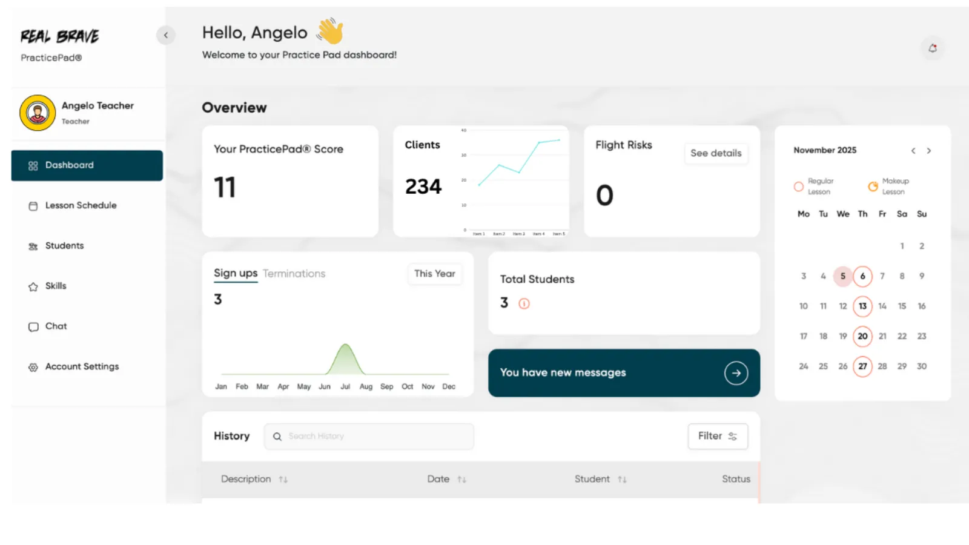The image size is (969, 545).
Task: Click the green peak in the Sign ups chart
Action: tap(345, 358)
